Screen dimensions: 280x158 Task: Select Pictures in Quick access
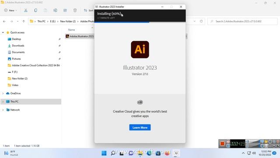click(x=16, y=59)
